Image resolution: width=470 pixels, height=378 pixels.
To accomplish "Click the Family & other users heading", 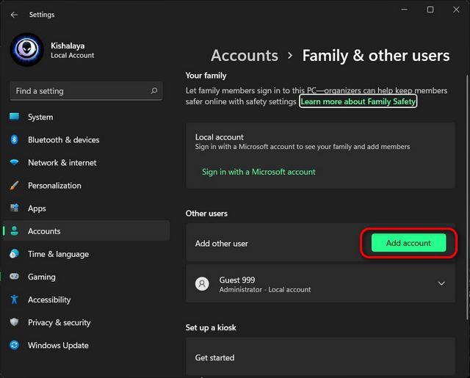I will coord(376,56).
